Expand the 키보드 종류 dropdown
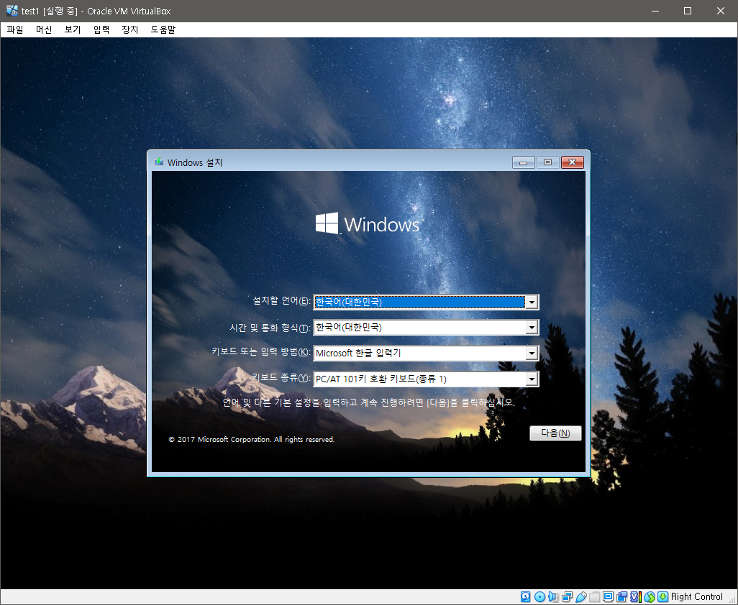 point(532,379)
